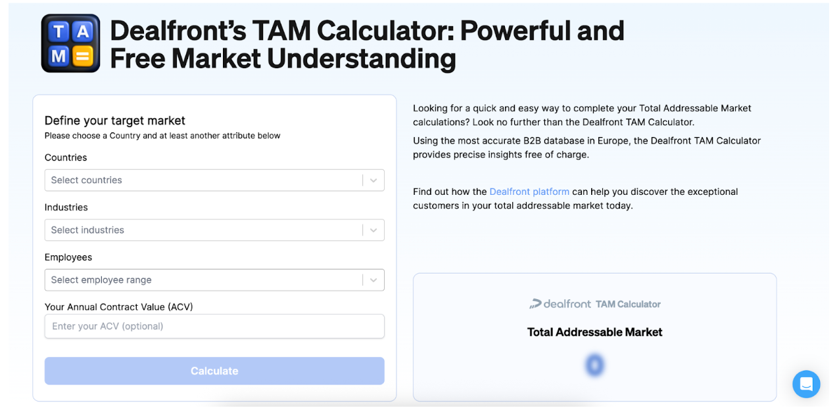Open the Select employee range dropdown
The image size is (839, 412).
click(197, 279)
